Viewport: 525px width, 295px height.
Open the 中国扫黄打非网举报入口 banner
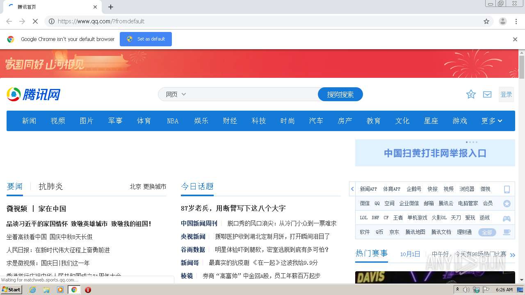click(x=435, y=153)
